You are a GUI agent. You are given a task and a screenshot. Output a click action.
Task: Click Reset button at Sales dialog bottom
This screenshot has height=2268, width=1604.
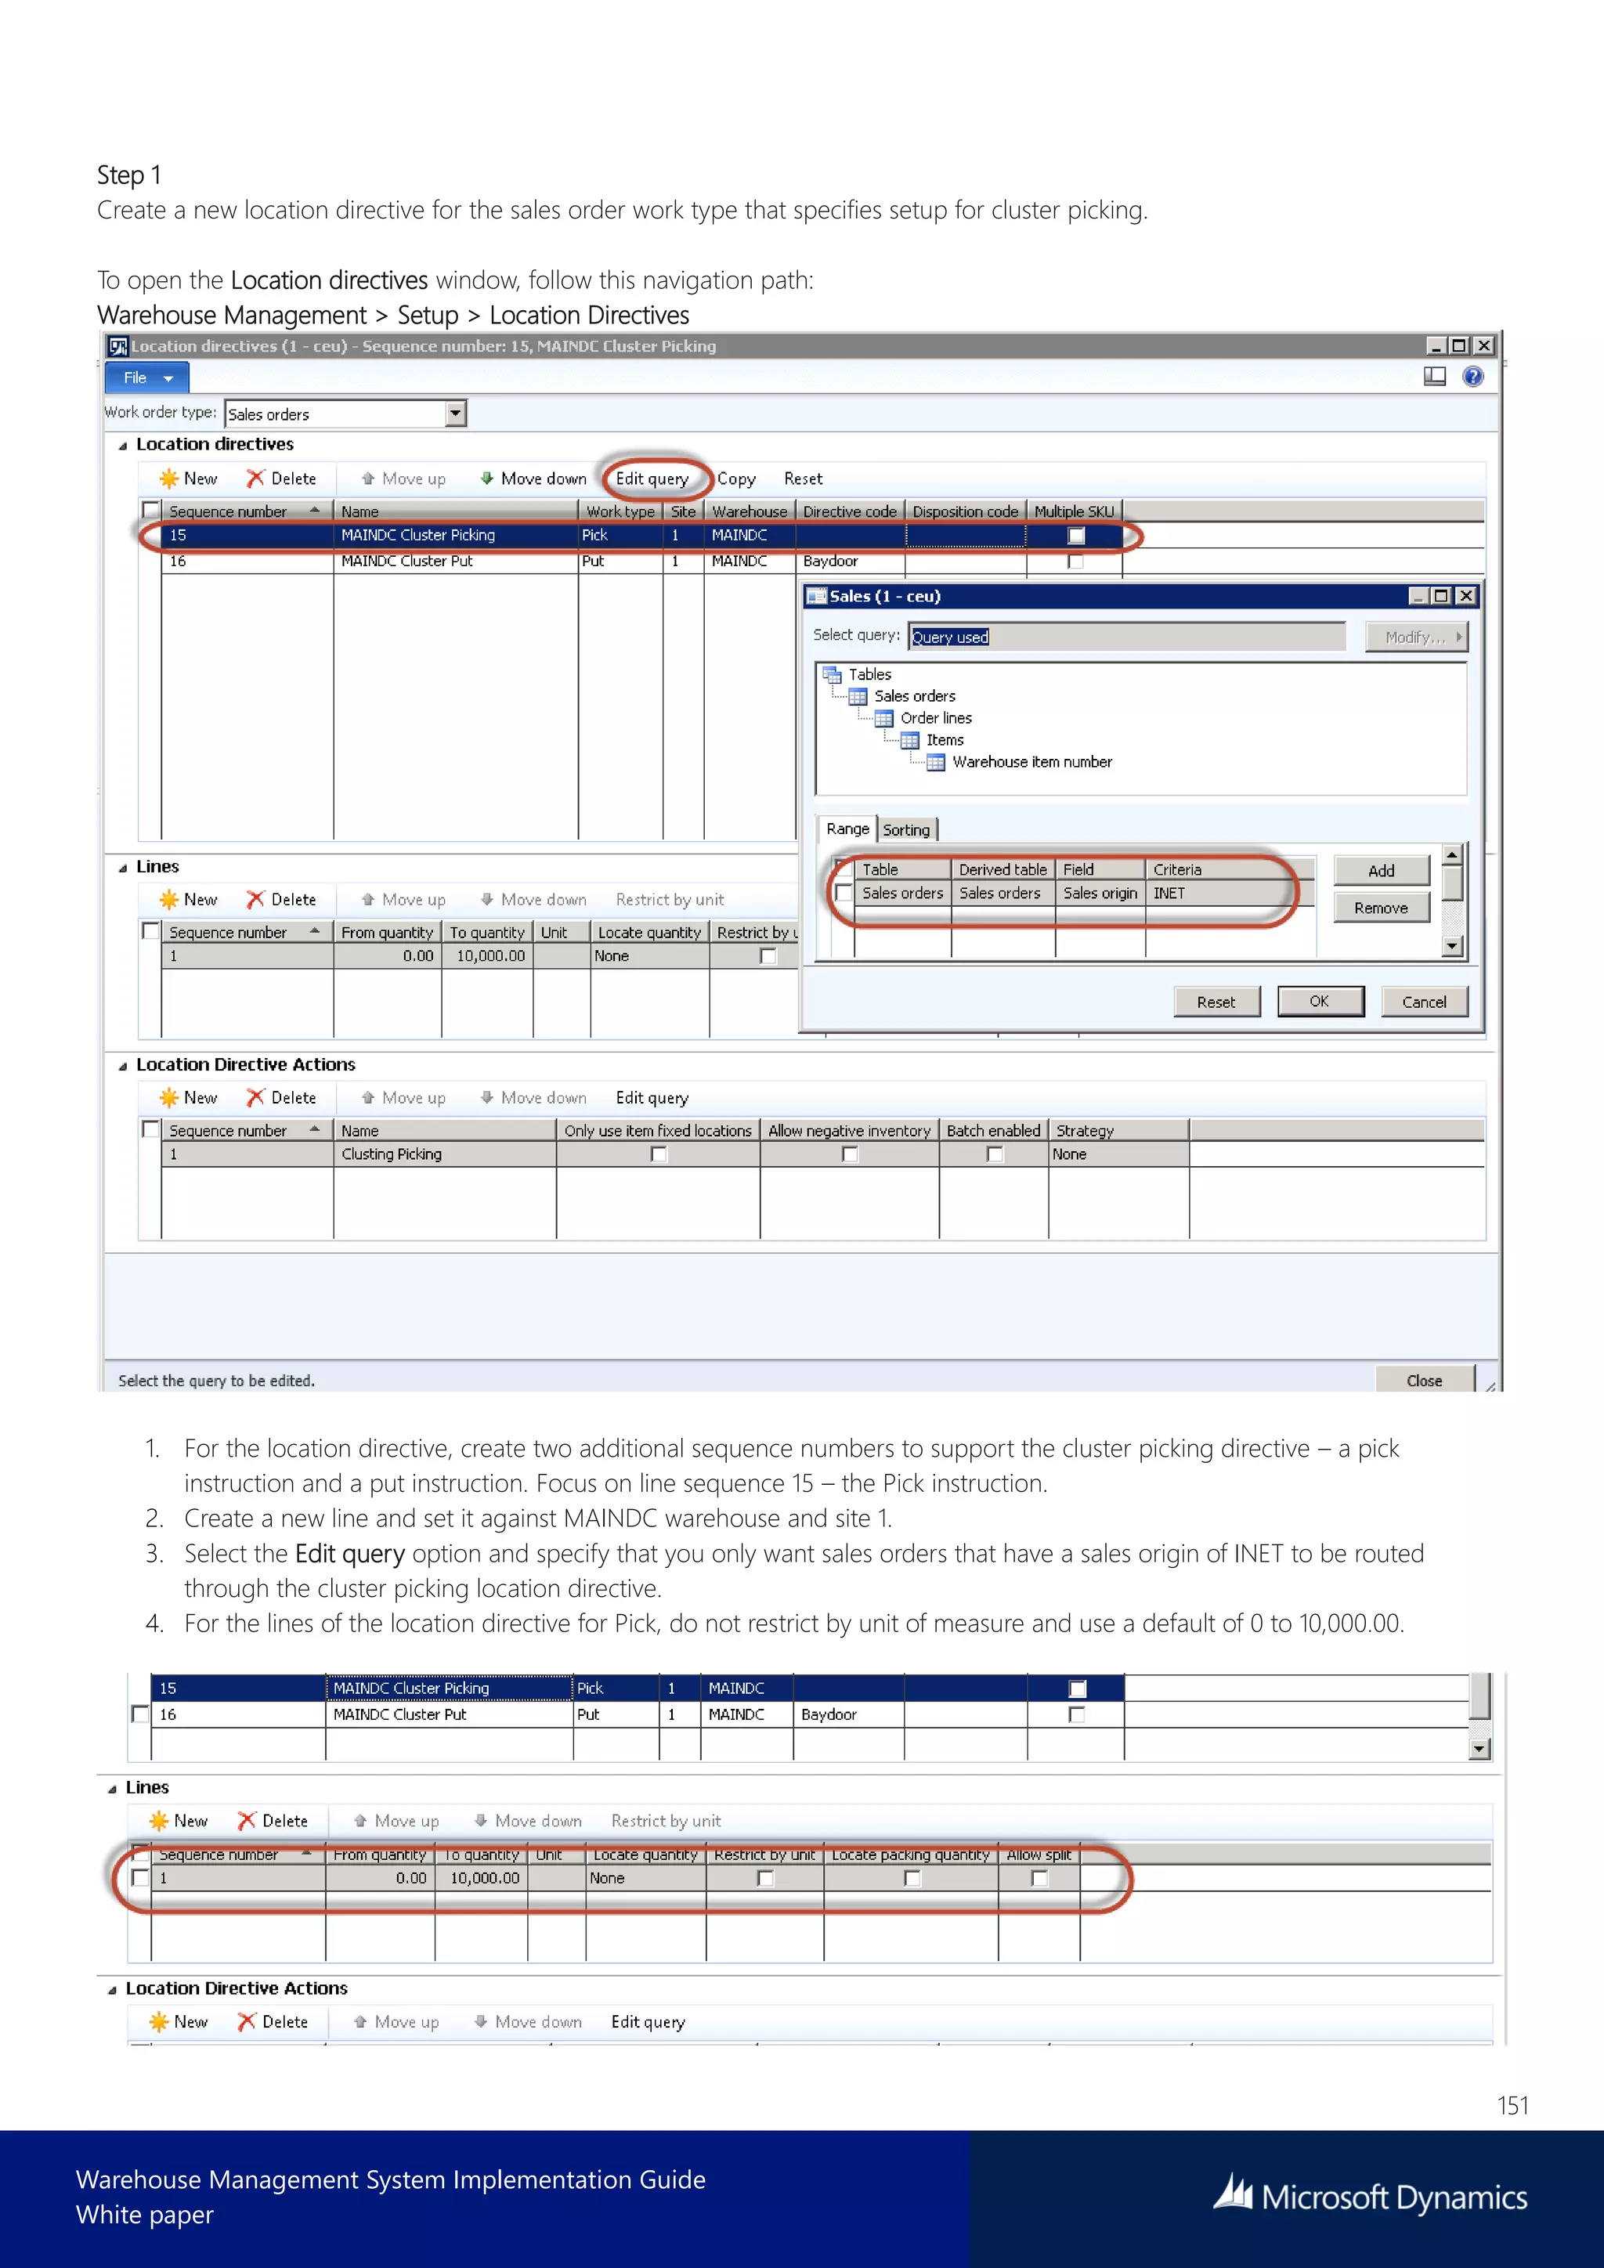coord(1216,1002)
